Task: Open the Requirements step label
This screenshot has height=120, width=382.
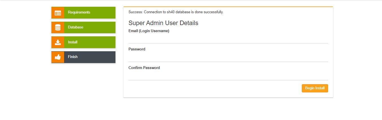Action: [79, 12]
